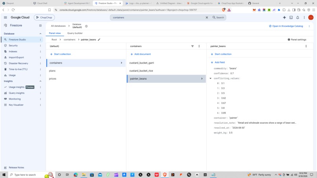Start collection in the (default) panel
Viewport: 317px width, 178px height.
(61, 54)
